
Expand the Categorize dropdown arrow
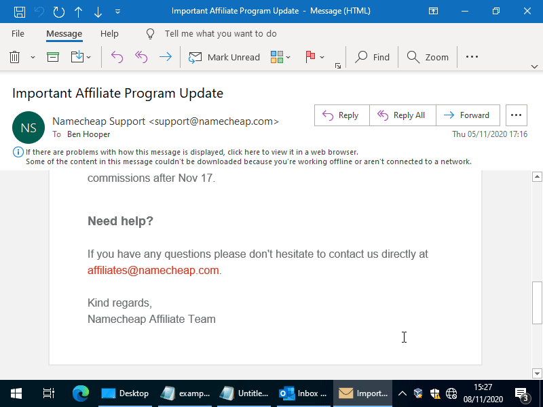click(x=288, y=57)
